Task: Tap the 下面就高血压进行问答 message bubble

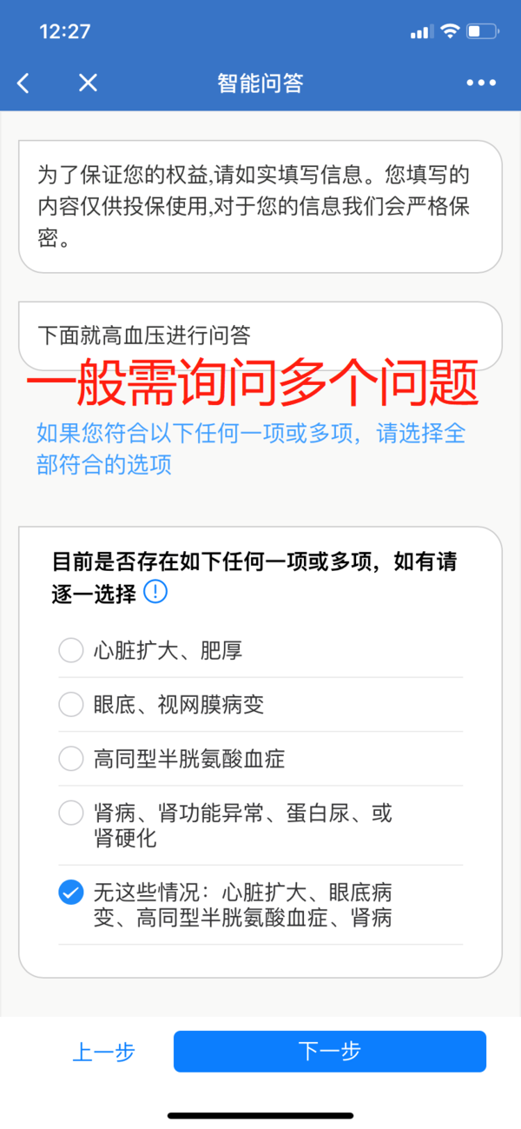Action: tap(260, 335)
